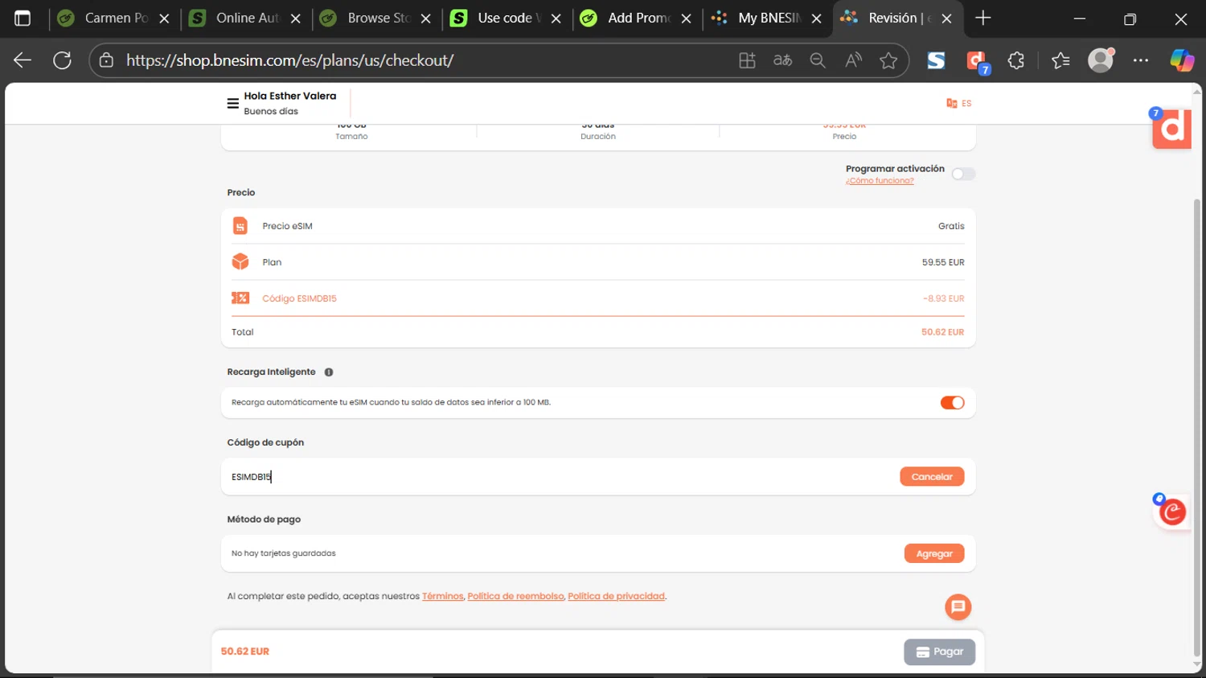Close the Carmen Po tab
The image size is (1206, 678).
point(164,18)
